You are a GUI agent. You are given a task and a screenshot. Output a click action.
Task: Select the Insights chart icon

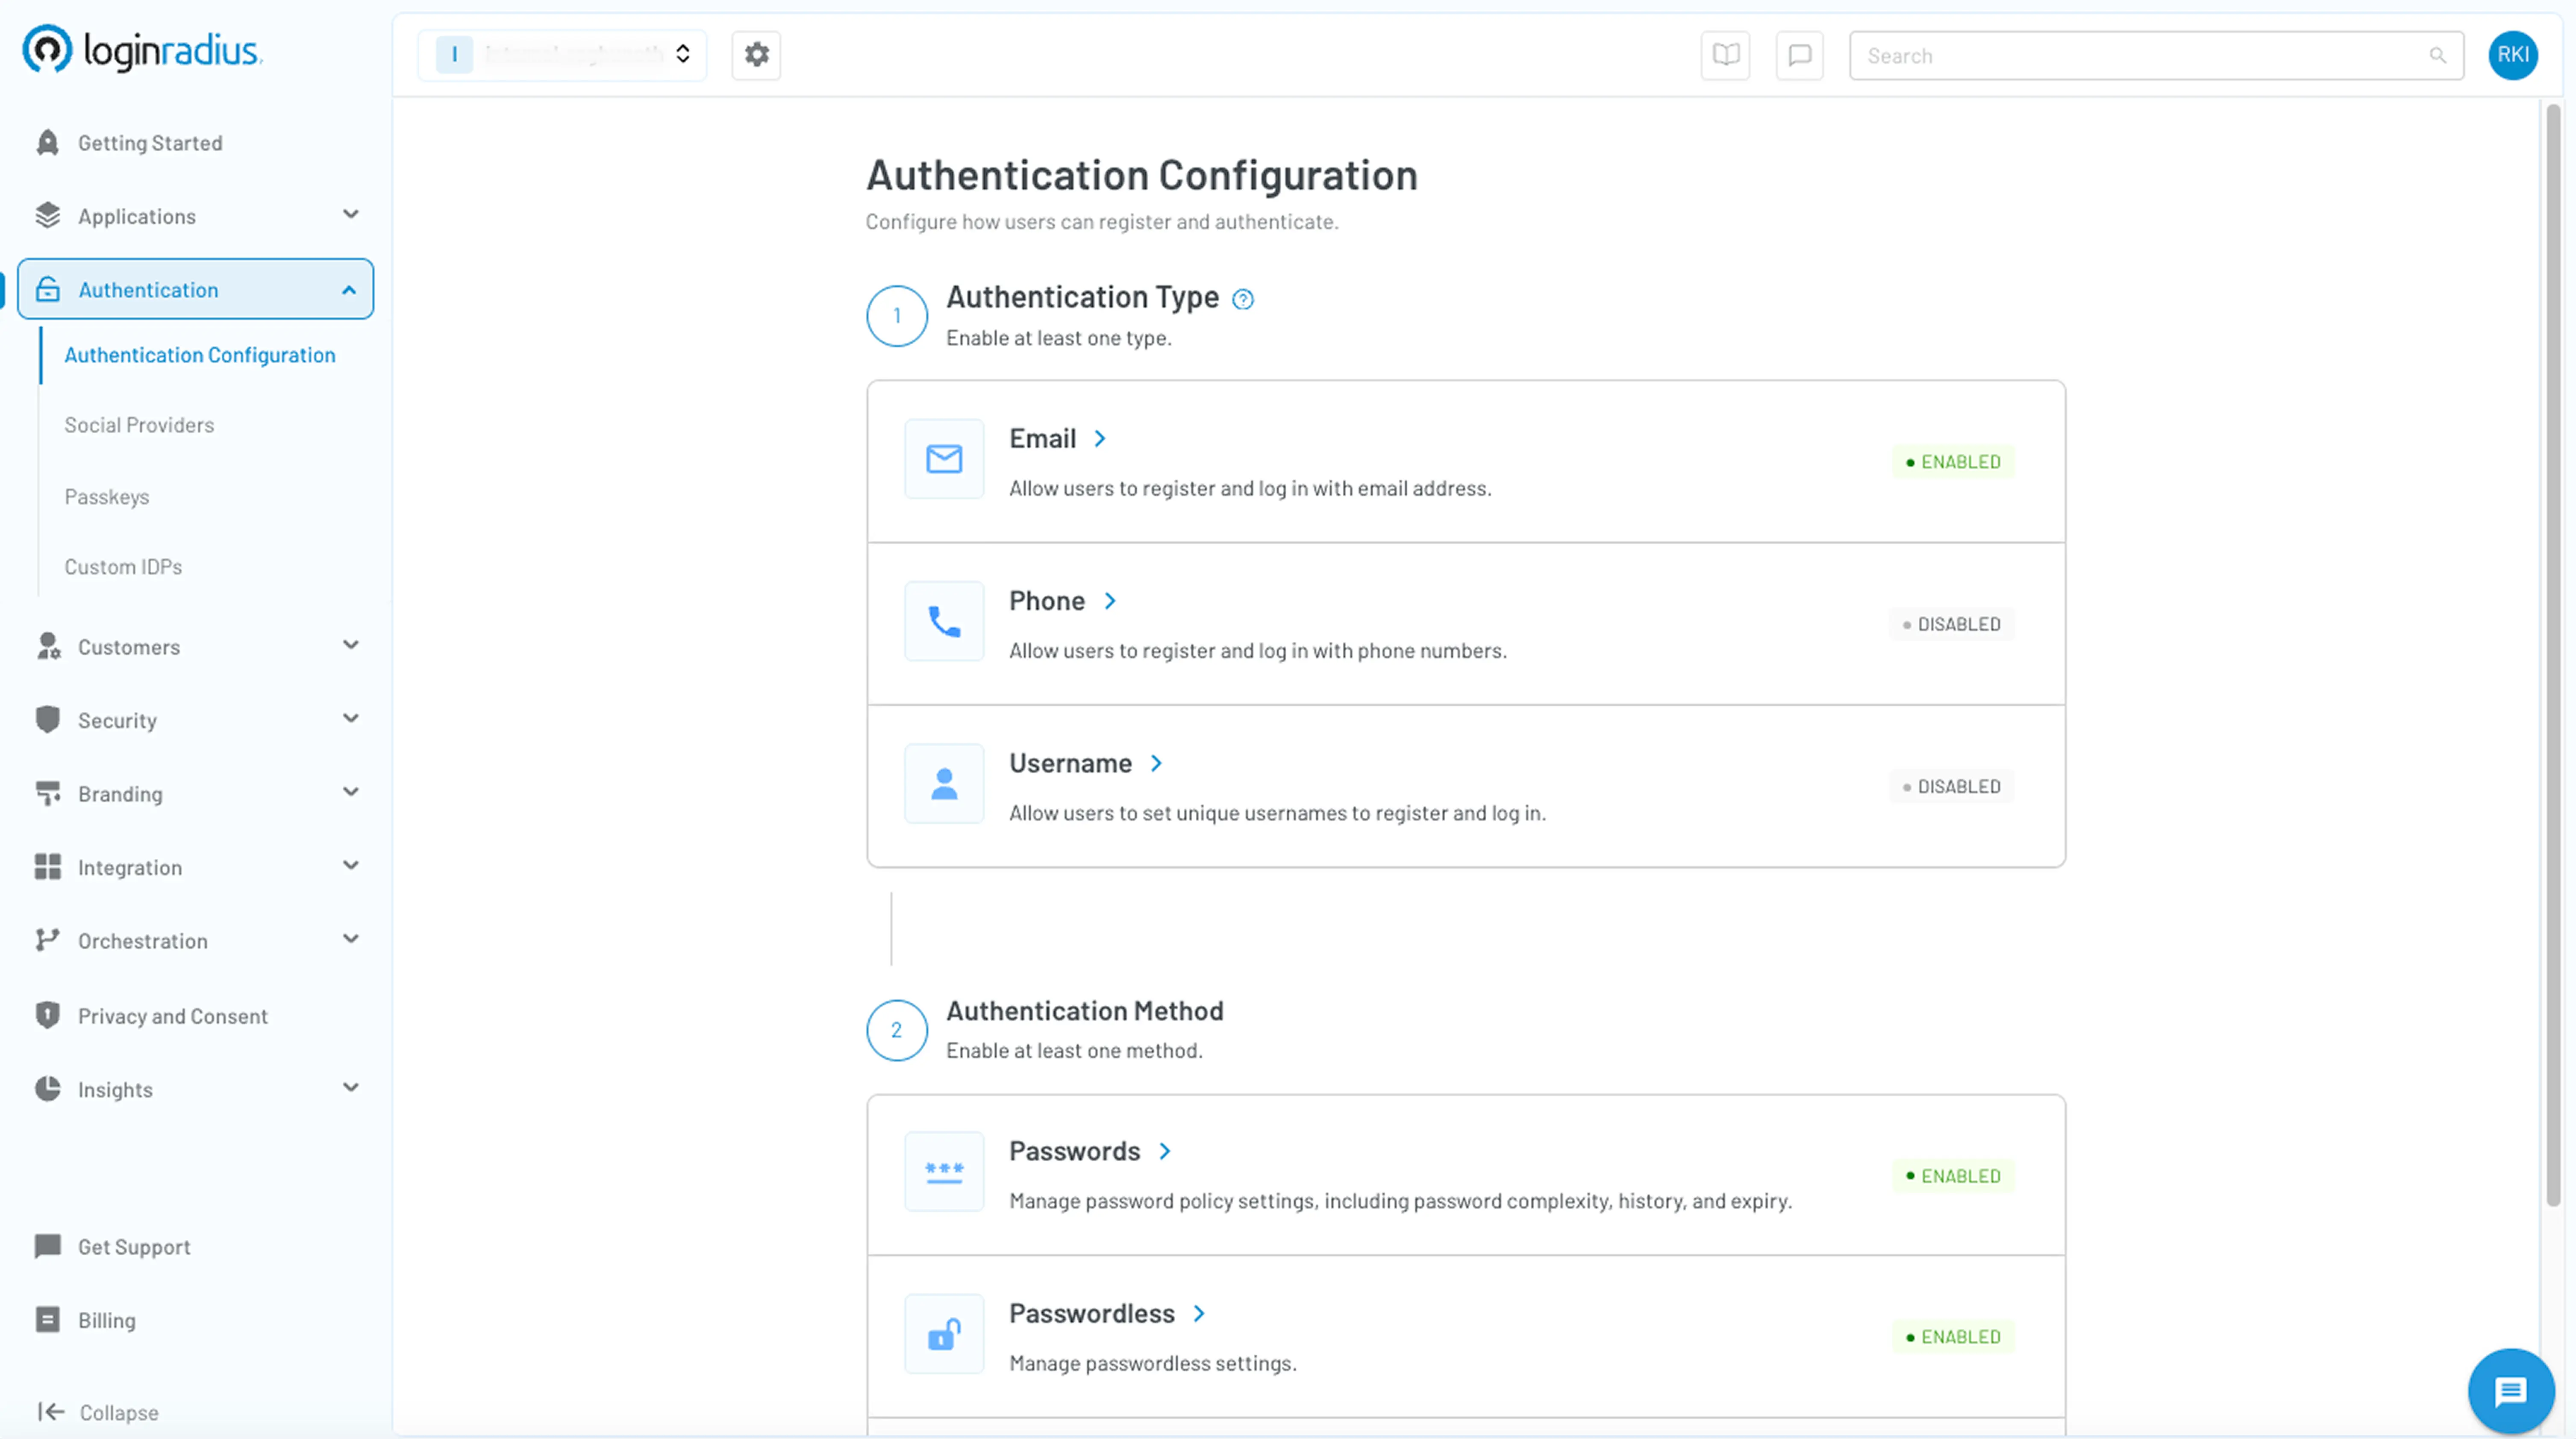click(47, 1089)
